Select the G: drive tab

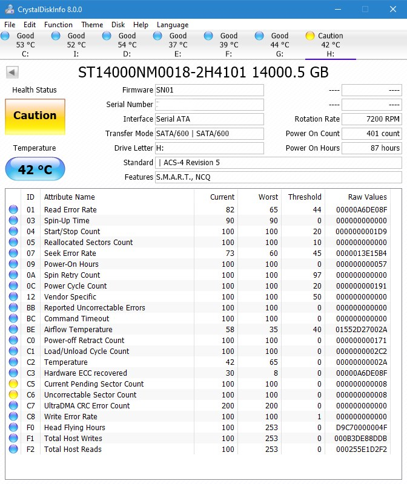(x=280, y=45)
